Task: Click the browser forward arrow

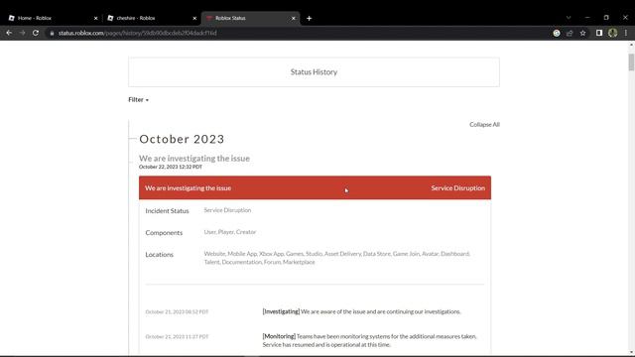Action: click(22, 33)
